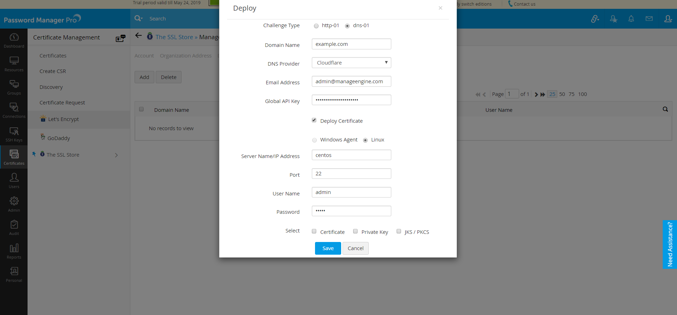The height and width of the screenshot is (315, 677).
Task: Select Let's Encrypt menu item
Action: [x=64, y=119]
